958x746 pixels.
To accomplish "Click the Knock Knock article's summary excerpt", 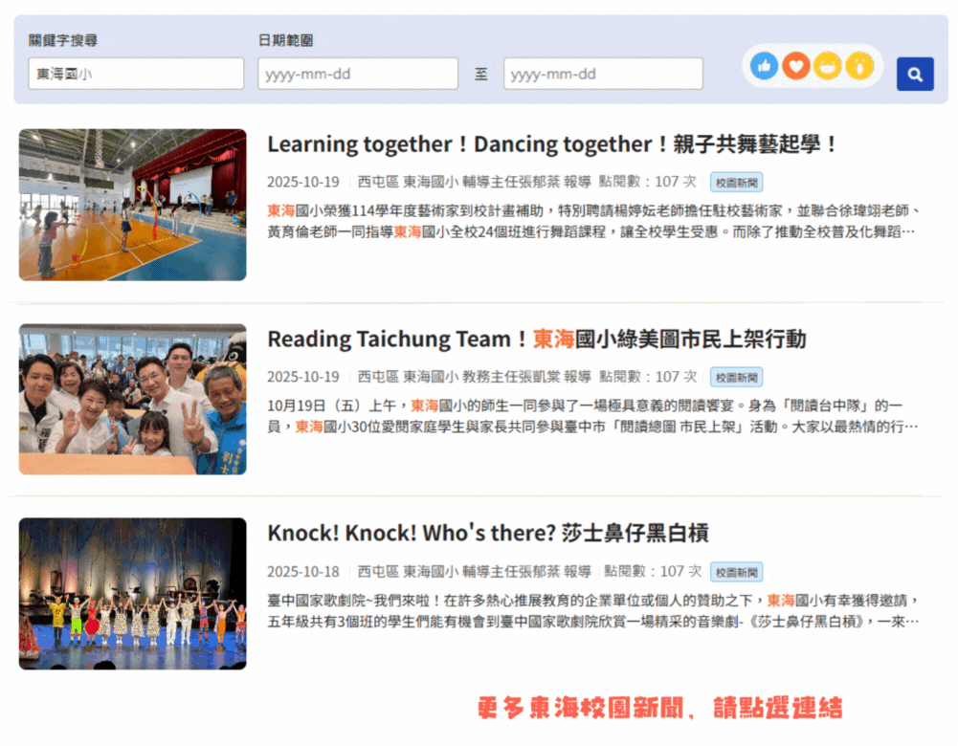I will point(592,610).
